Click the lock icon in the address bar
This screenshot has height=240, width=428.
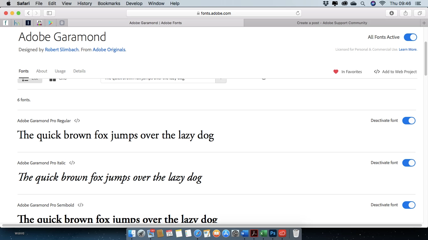point(198,13)
